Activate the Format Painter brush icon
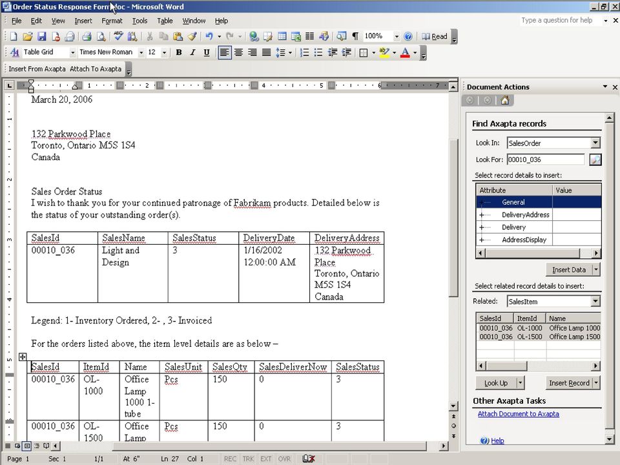The height and width of the screenshot is (465, 620). coord(192,36)
